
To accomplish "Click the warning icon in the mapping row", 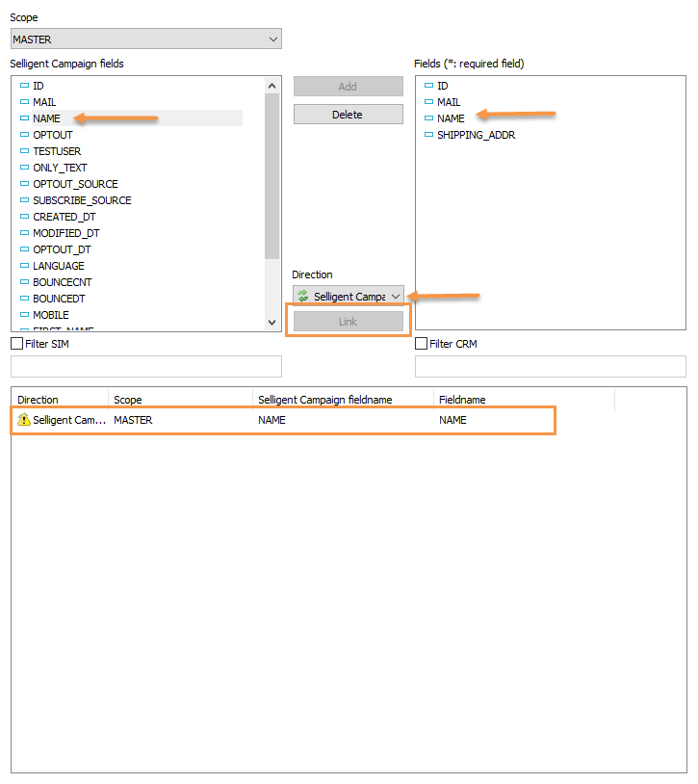I will click(23, 420).
